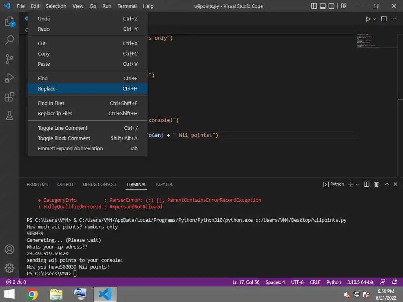Open the Extensions view
The height and width of the screenshot is (302, 403).
click(x=9, y=97)
